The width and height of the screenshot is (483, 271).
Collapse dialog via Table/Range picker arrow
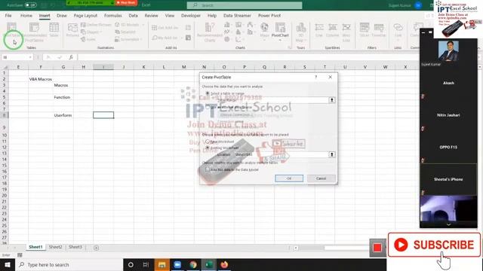click(332, 100)
